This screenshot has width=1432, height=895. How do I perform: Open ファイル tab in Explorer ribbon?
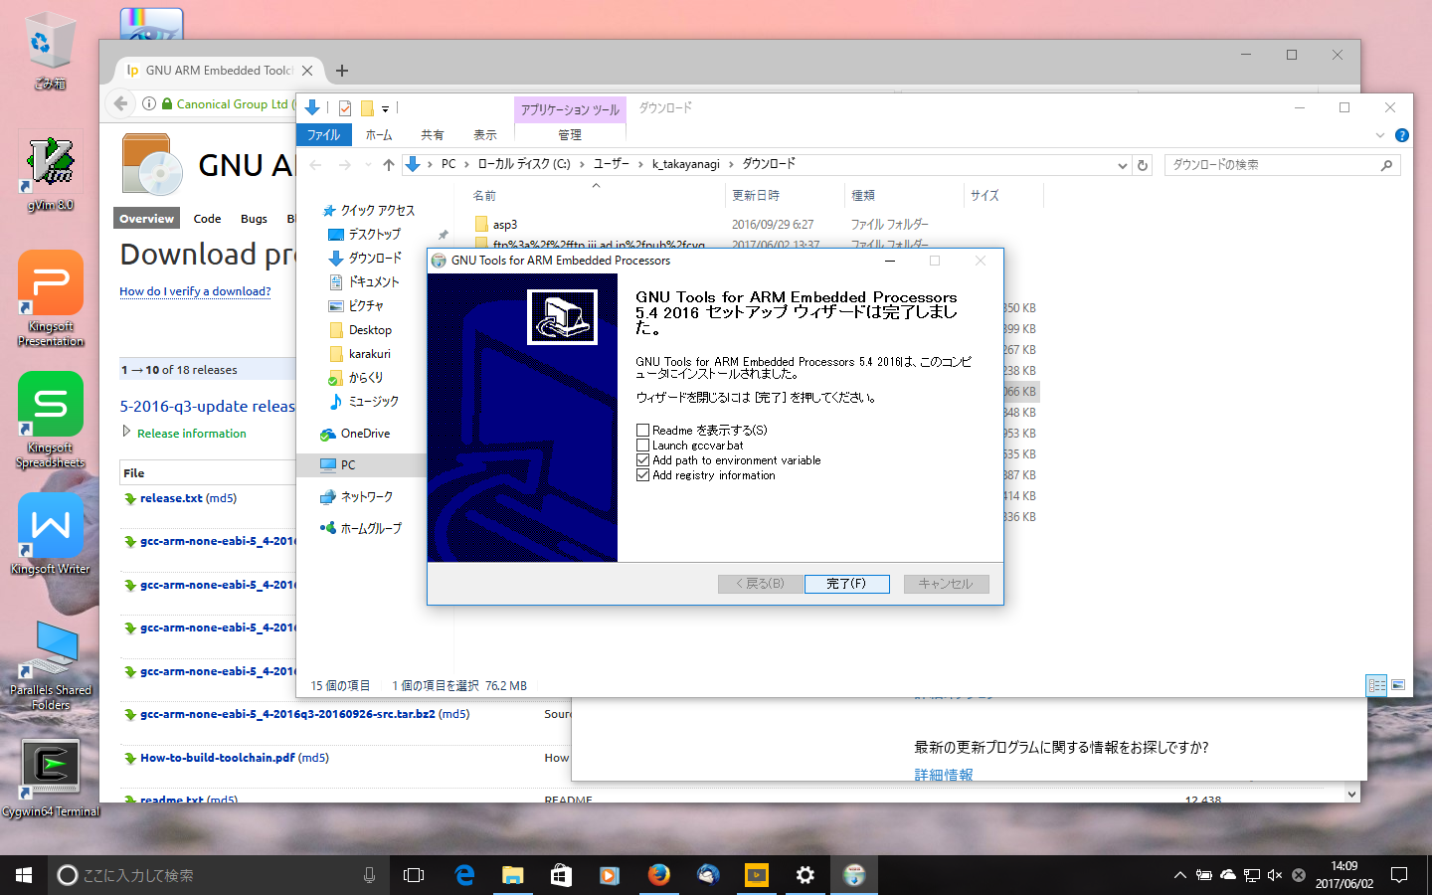[x=323, y=135]
